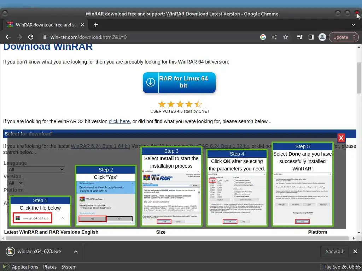Click the vertical page scrollbar
Image resolution: width=362 pixels, height=271 pixels.
pos(359,78)
